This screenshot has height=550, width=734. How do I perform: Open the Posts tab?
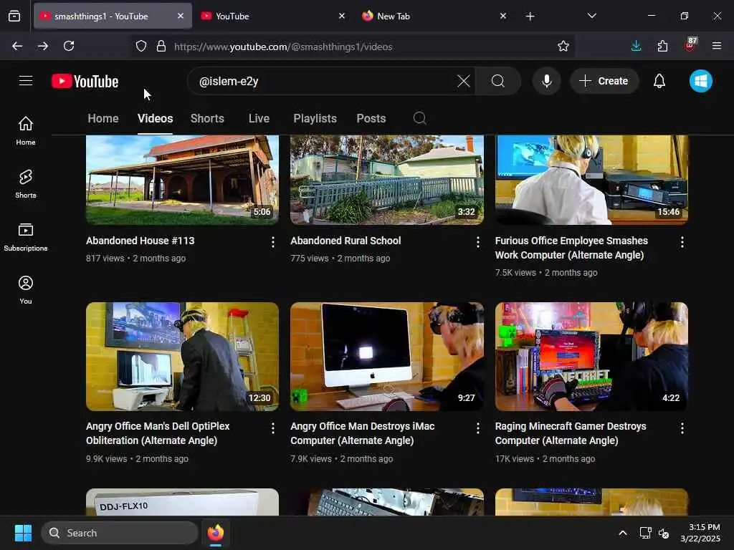tap(371, 118)
